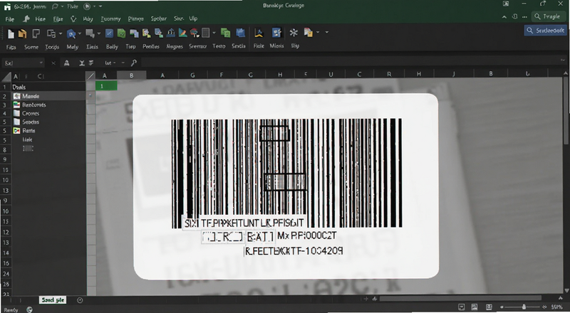Click the blue book icon above Sextla

[240, 33]
